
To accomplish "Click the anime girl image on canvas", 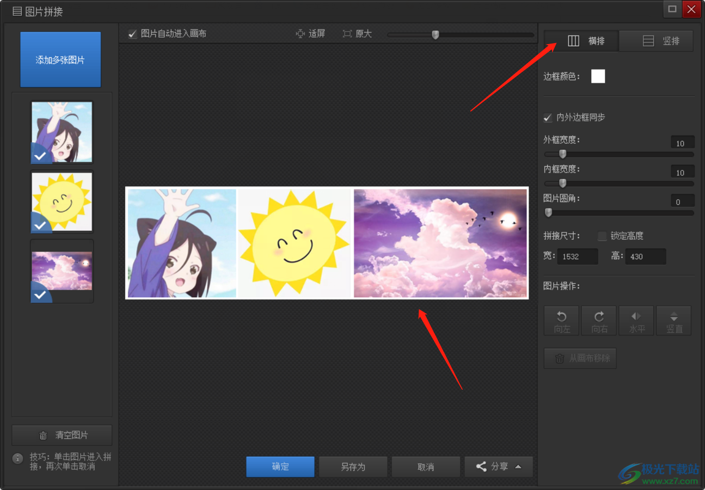I will point(182,243).
